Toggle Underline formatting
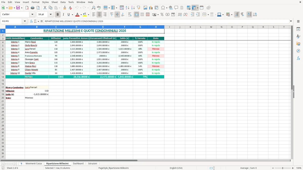This screenshot has height=170, width=303. pyautogui.click(x=68, y=15)
